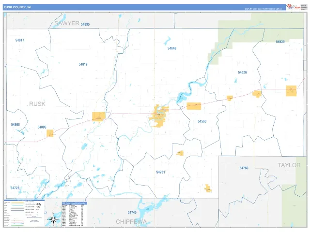Click ZIP code label 54895
Image resolution: width=310 pixels, height=232 pixels.
(42, 127)
